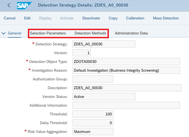
Task: Click the Investigation Reason label
Action: point(50,70)
